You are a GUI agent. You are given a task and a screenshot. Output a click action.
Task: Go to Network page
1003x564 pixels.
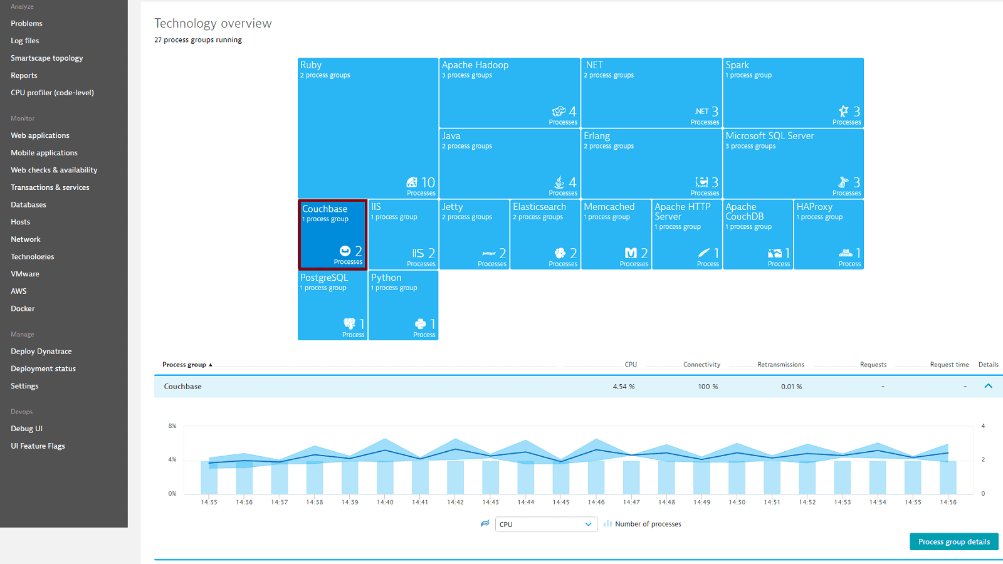coord(25,239)
